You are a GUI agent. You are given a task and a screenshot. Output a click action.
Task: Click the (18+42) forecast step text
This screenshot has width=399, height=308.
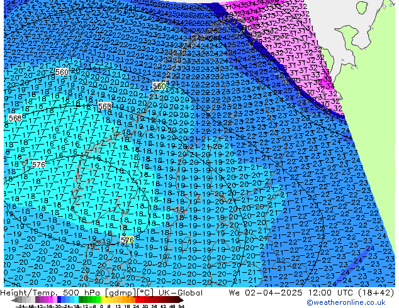click(x=376, y=293)
